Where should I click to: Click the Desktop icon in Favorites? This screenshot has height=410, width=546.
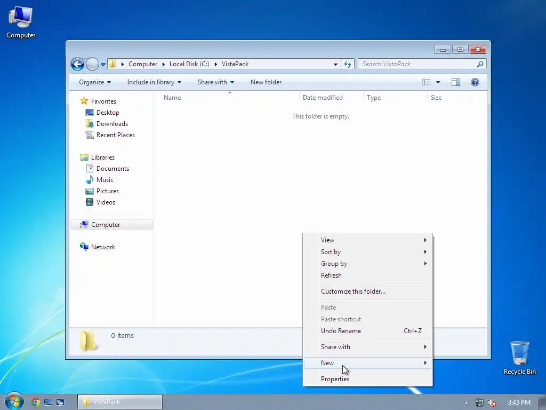[90, 112]
